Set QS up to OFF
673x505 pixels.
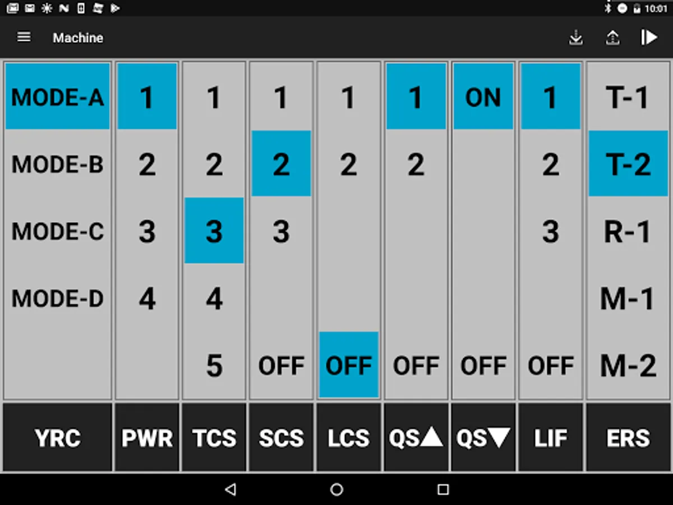pos(416,366)
